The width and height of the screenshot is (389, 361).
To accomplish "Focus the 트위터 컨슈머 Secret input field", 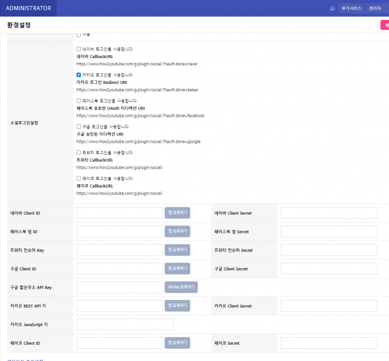I will click(329, 250).
